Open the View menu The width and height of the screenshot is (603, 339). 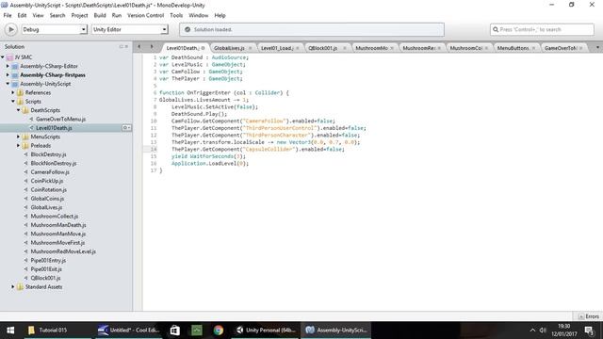click(x=38, y=15)
